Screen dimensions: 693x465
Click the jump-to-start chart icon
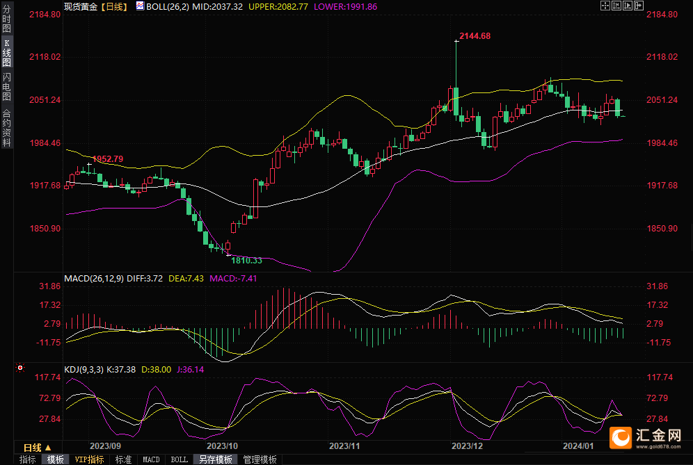click(x=616, y=6)
